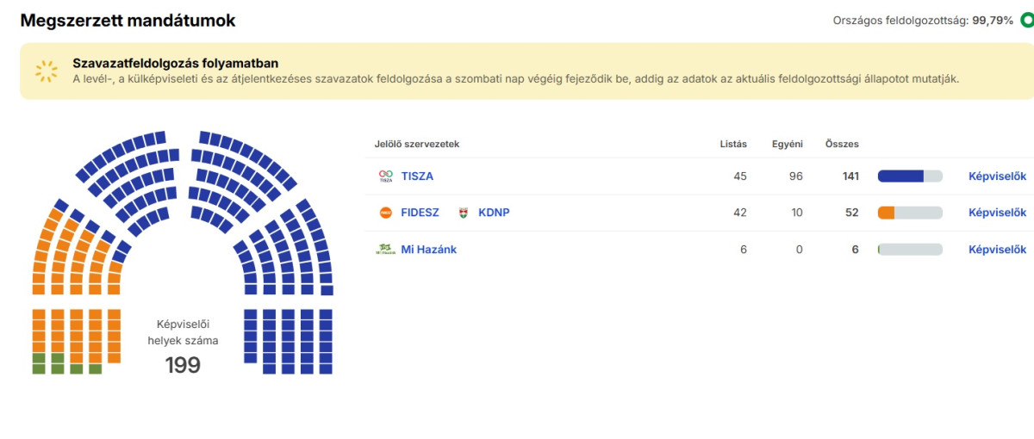Click the green processing status circle
The width and height of the screenshot is (1034, 439).
(1026, 20)
